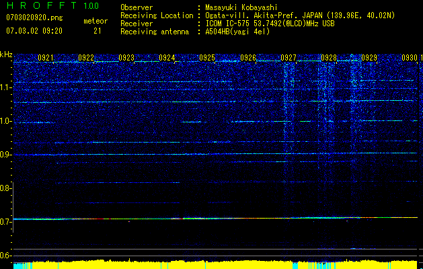Click the 0.7 kHz axis tick label
The height and width of the screenshot is (269, 423).
[5, 222]
